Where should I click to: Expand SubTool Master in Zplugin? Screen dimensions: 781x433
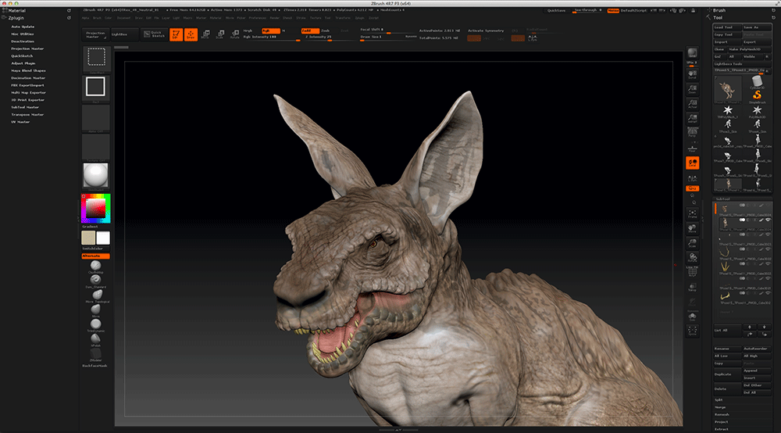[25, 107]
